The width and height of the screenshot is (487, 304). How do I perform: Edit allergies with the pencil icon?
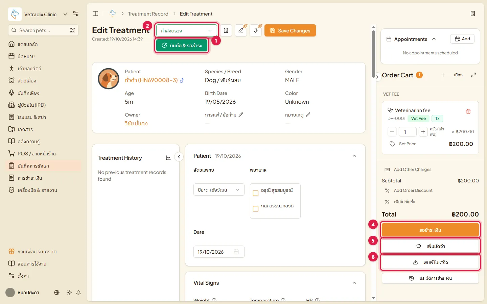[x=241, y=115]
